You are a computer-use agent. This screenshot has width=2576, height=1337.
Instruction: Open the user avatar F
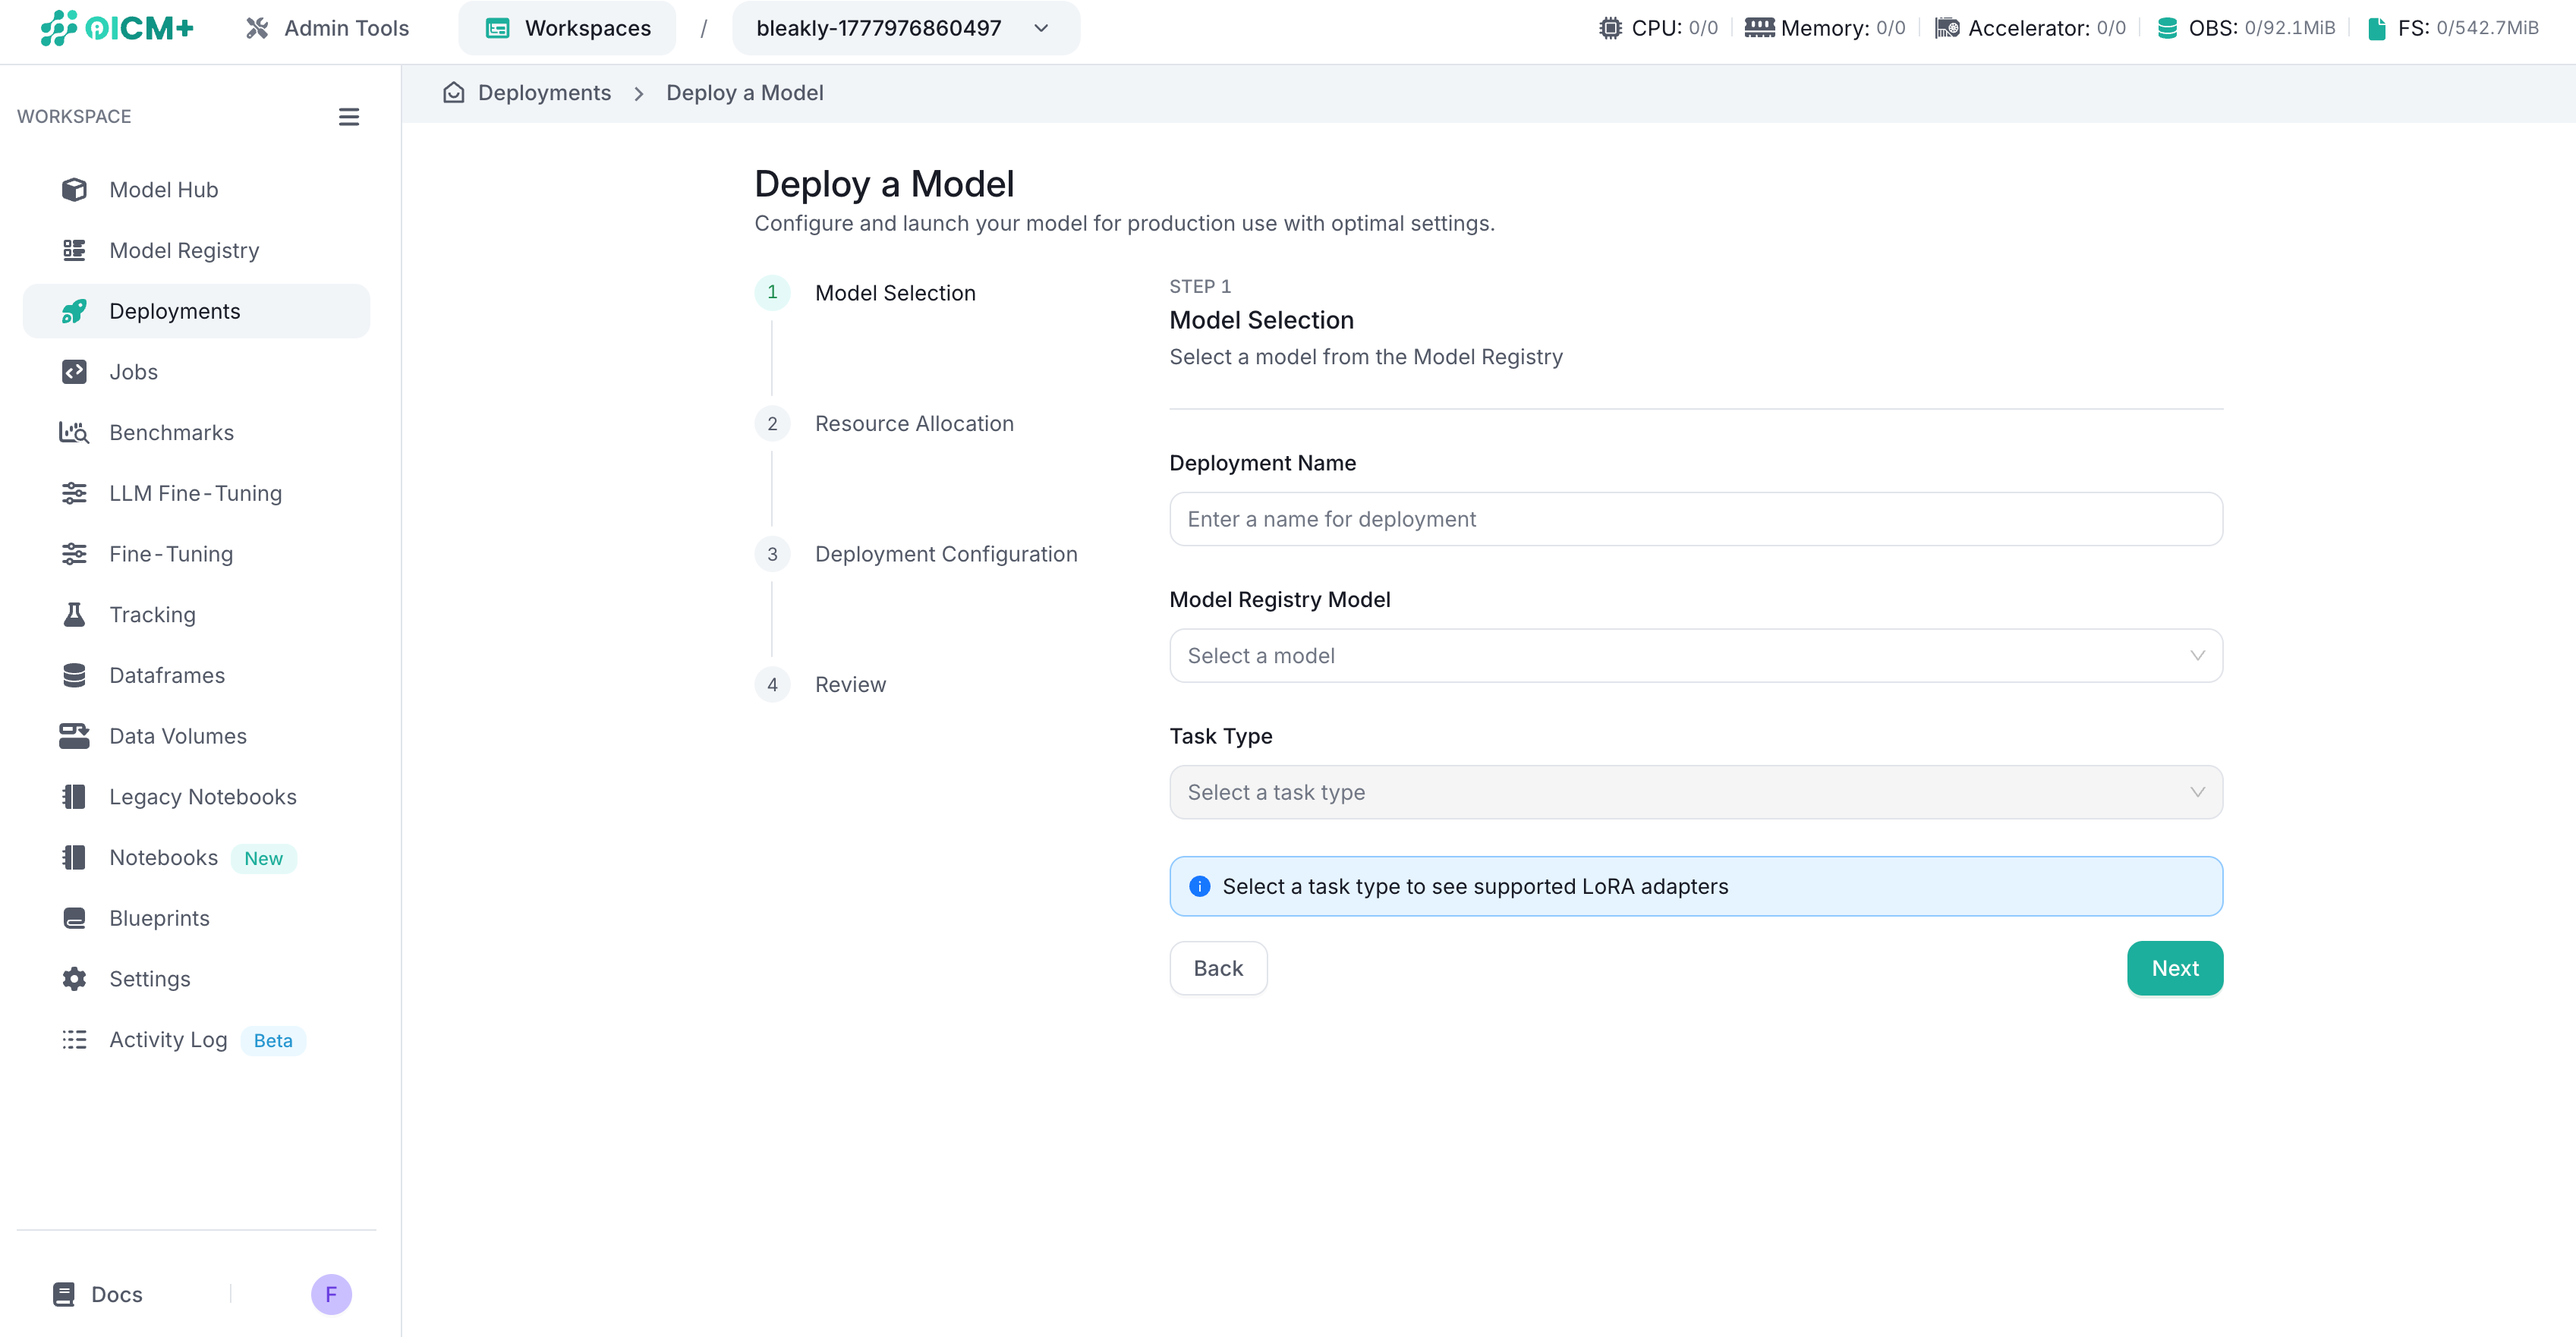[331, 1294]
